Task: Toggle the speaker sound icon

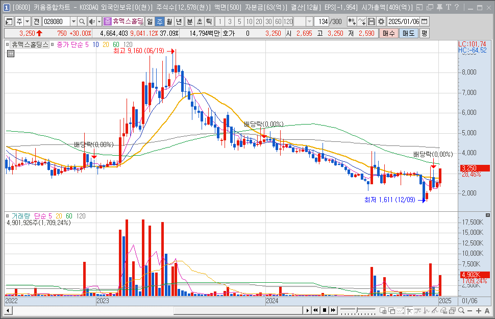Action: [91, 21]
